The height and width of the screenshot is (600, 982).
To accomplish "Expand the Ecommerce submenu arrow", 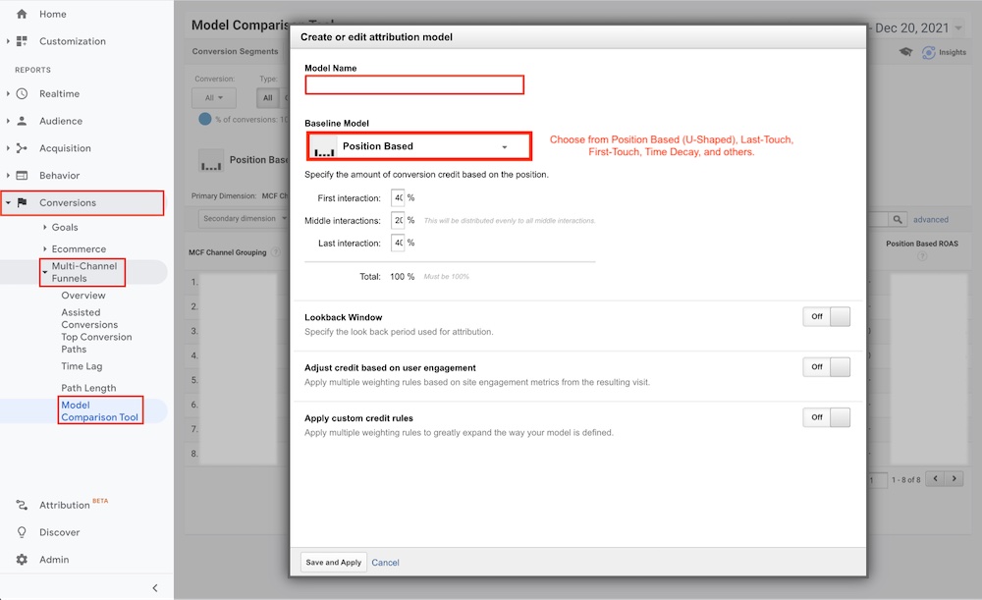I will coord(44,248).
